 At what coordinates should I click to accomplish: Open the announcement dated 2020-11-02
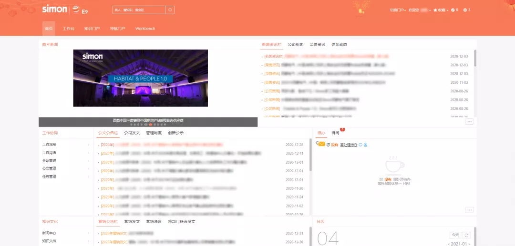click(167, 206)
